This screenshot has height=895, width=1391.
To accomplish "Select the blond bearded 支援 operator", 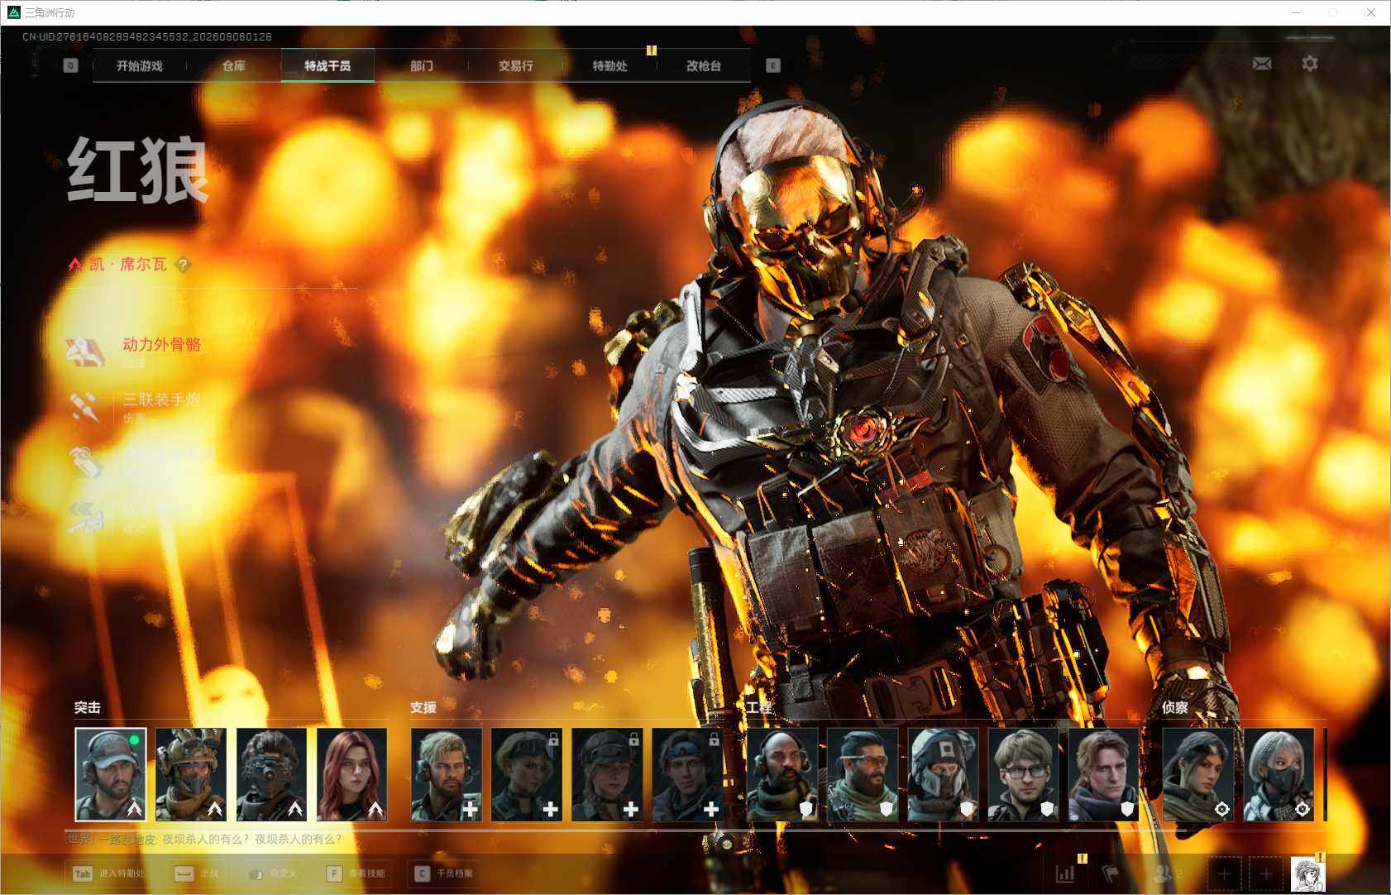I will 447,774.
